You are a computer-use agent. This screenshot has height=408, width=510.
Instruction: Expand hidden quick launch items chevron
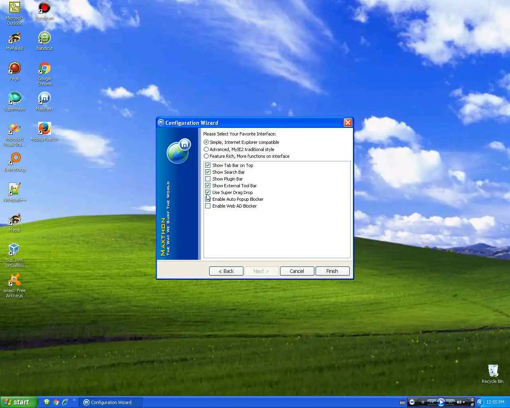tap(74, 400)
